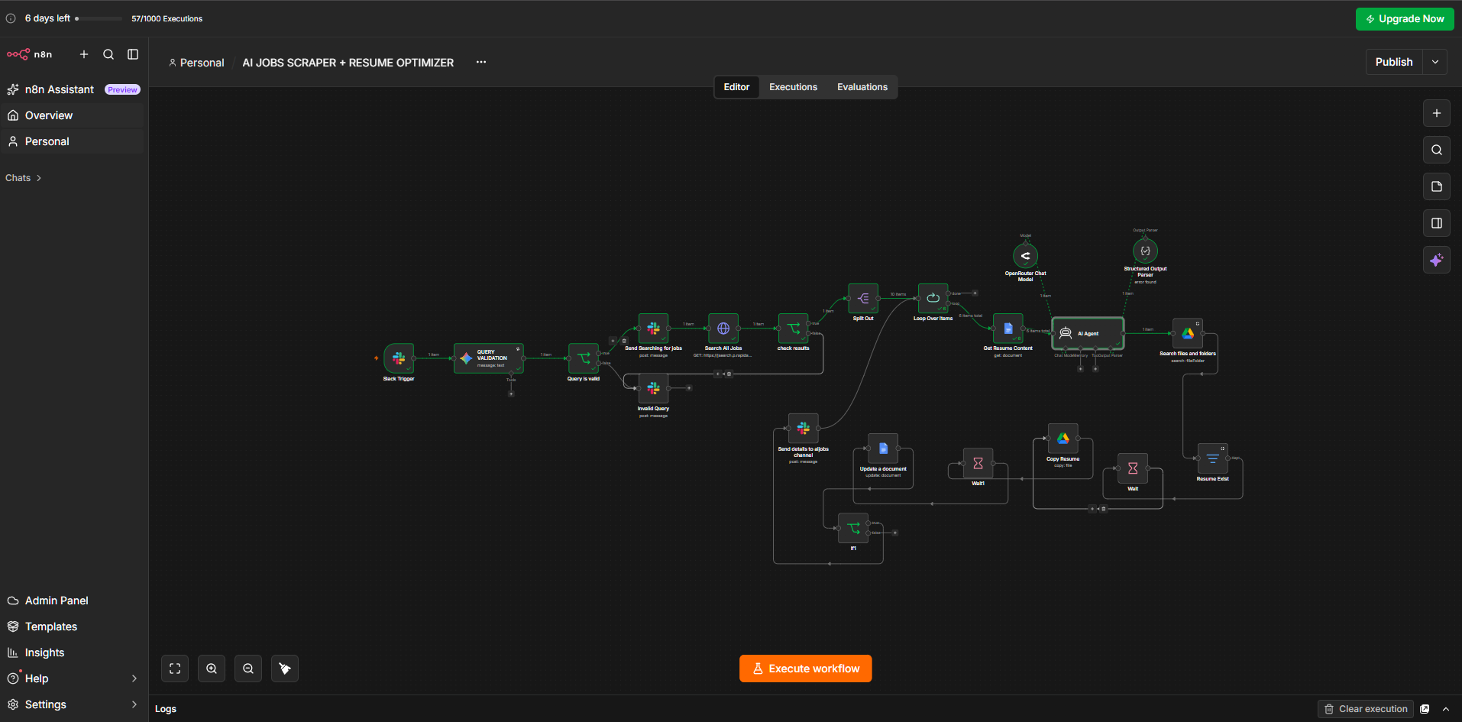Click the Search All Jobs HTTP node
Viewport: 1462px width, 722px height.
click(723, 329)
